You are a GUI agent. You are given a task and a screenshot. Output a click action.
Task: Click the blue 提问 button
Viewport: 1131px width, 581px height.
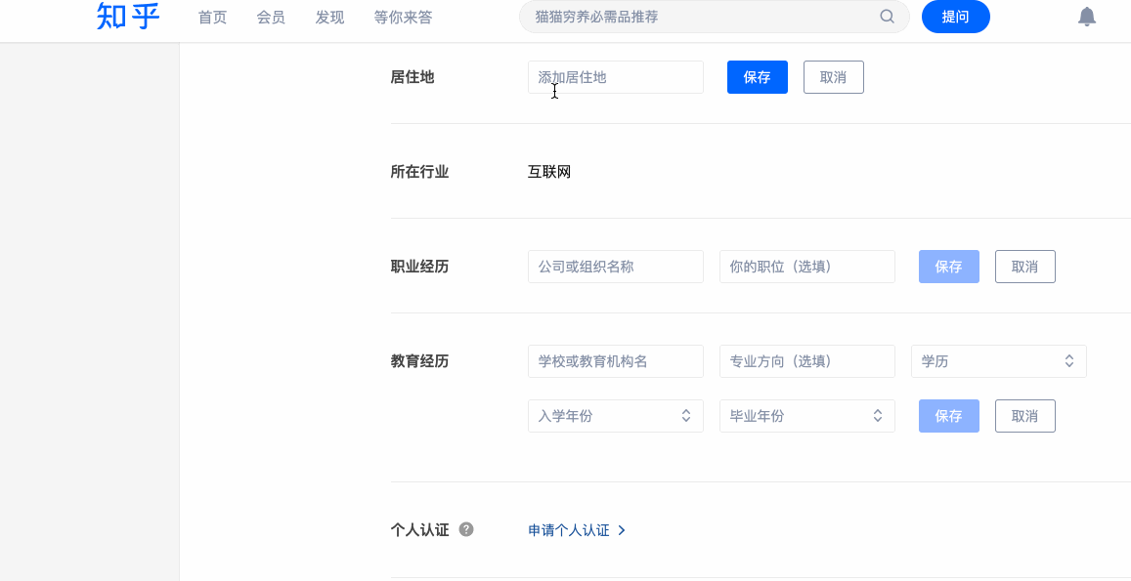tap(955, 17)
